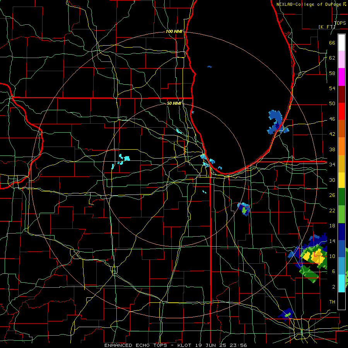This screenshot has height=348, width=348.
Task: Select the bright red legend swatch
Action: coord(341,111)
